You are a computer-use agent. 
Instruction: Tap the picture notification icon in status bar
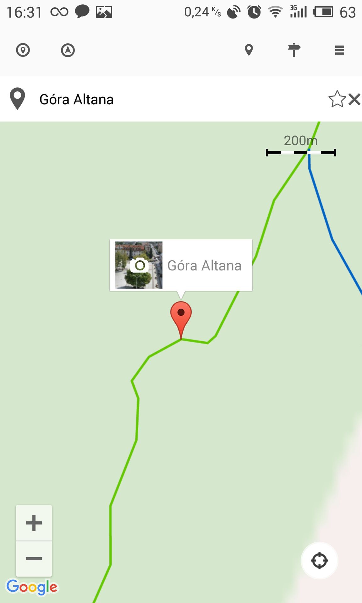(104, 12)
